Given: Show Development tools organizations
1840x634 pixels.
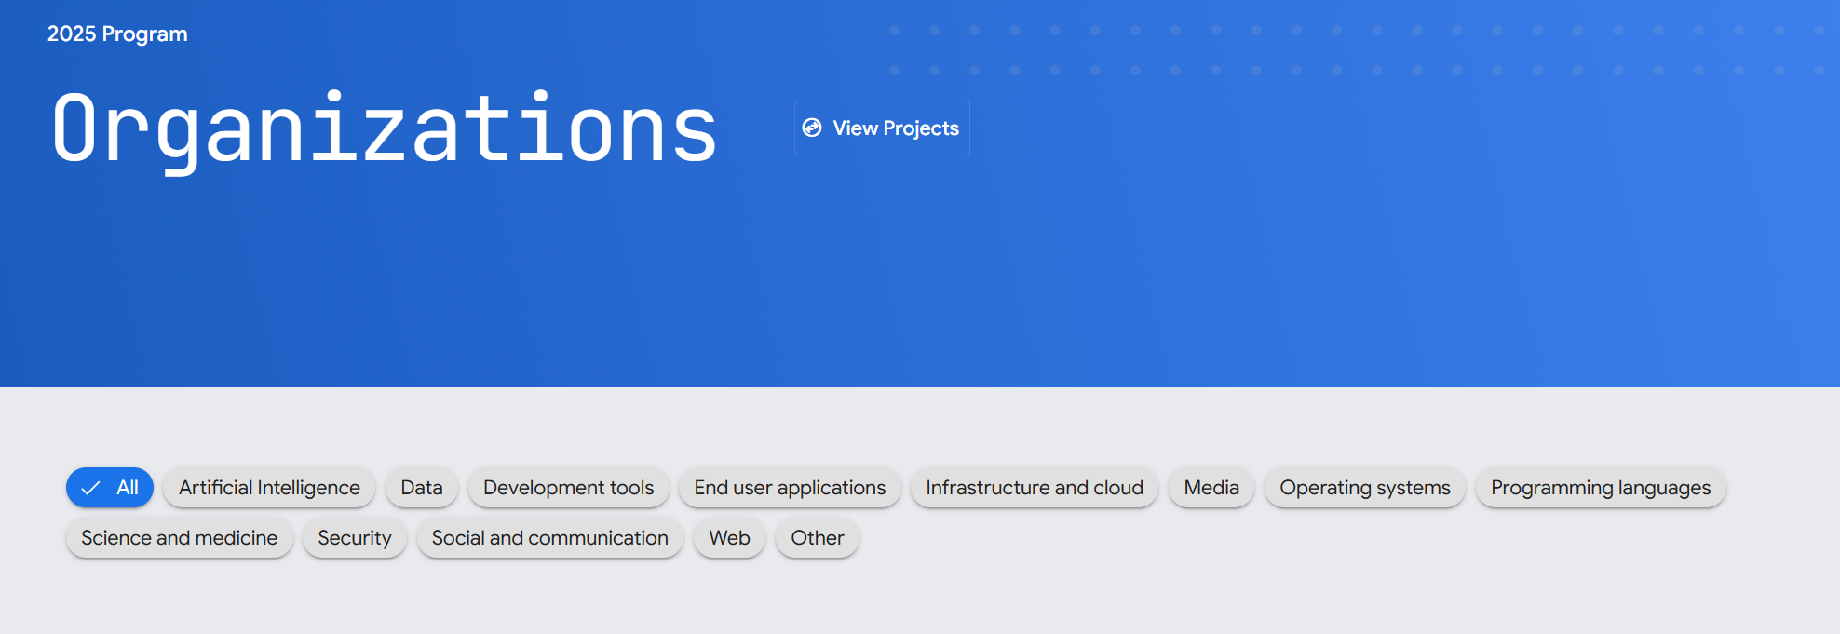Looking at the screenshot, I should pyautogui.click(x=568, y=488).
